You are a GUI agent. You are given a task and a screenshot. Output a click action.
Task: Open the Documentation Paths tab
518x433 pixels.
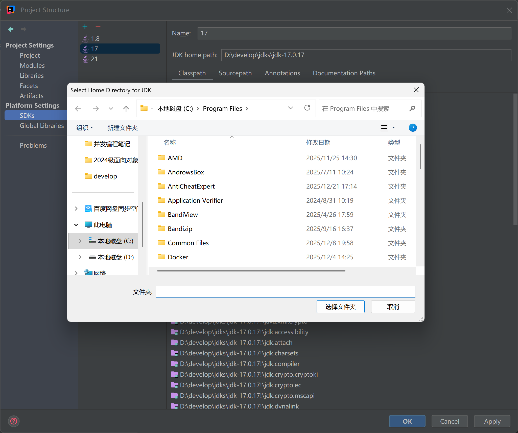click(x=344, y=73)
